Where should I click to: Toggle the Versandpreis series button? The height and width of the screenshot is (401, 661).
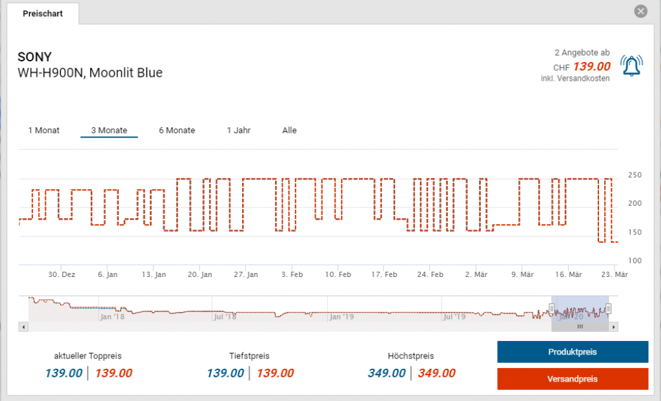coord(572,379)
